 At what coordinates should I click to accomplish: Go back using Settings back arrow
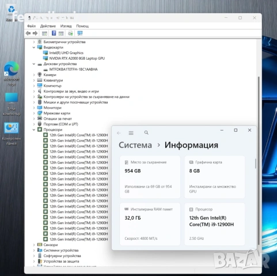click(119, 133)
